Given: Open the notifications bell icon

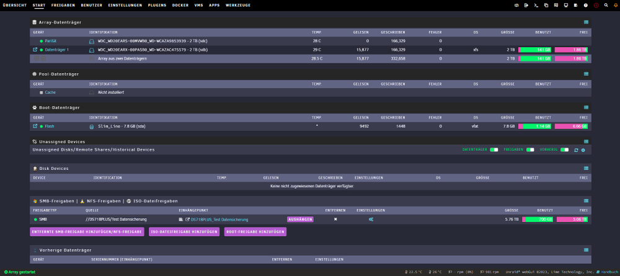Looking at the screenshot, I should pyautogui.click(x=616, y=6).
